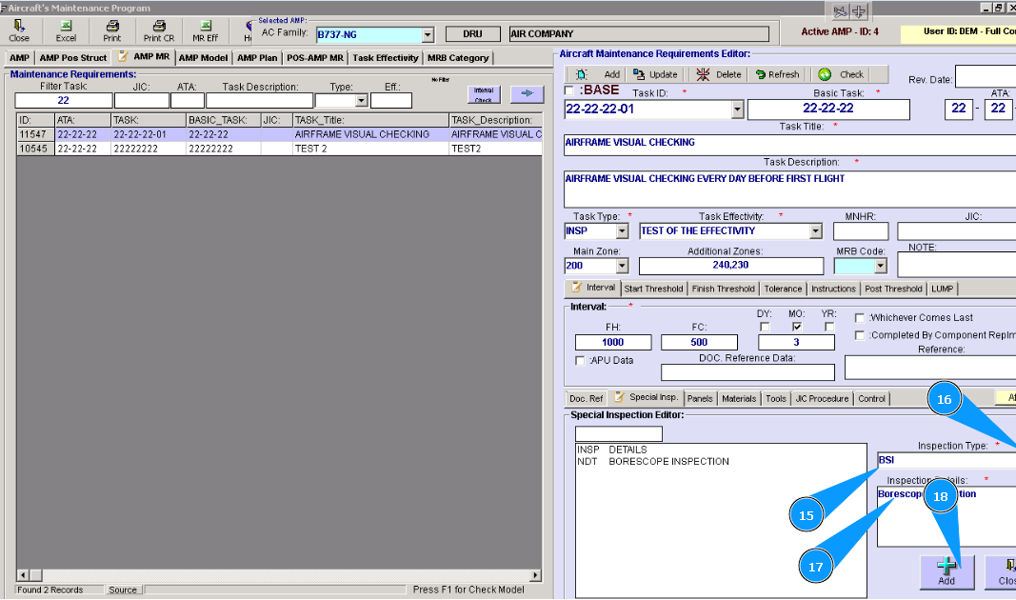Uncheck the MO interval checkbox
This screenshot has height=600, width=1016.
(x=797, y=328)
